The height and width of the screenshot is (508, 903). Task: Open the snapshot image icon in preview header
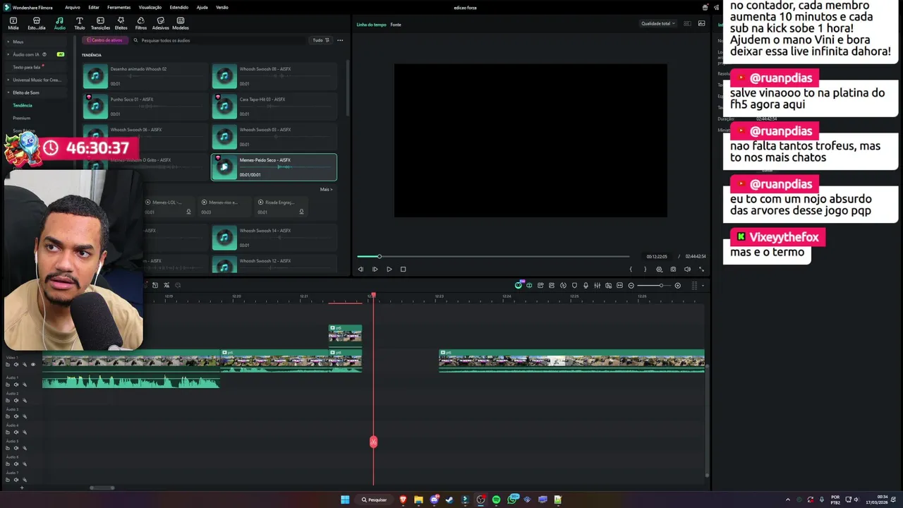(701, 23)
